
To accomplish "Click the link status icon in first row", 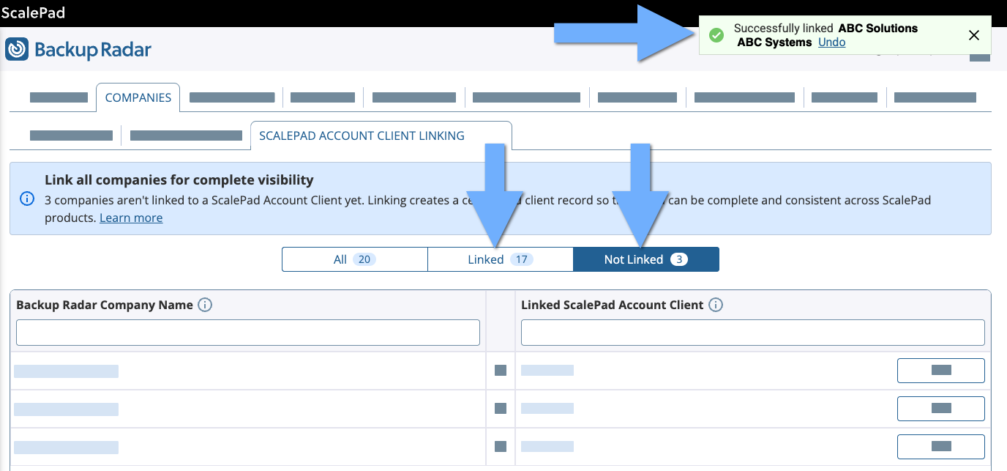I will 501,371.
